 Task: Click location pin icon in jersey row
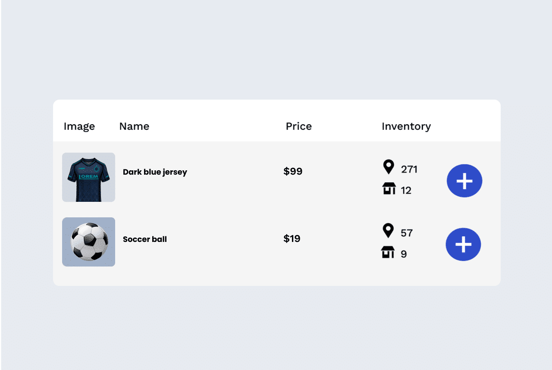pyautogui.click(x=389, y=167)
